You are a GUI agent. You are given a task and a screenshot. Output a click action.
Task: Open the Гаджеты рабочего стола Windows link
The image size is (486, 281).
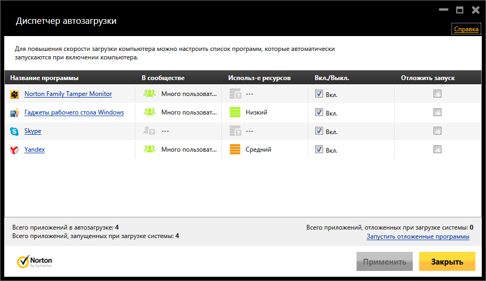(x=74, y=112)
